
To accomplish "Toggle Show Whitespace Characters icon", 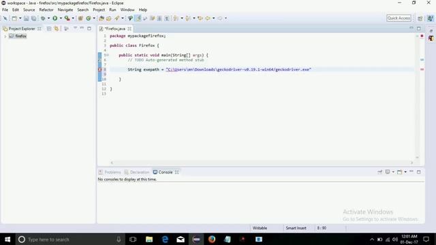I will (x=167, y=18).
